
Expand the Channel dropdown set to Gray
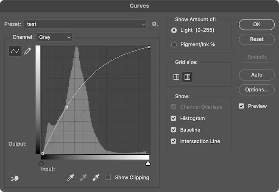click(x=54, y=37)
